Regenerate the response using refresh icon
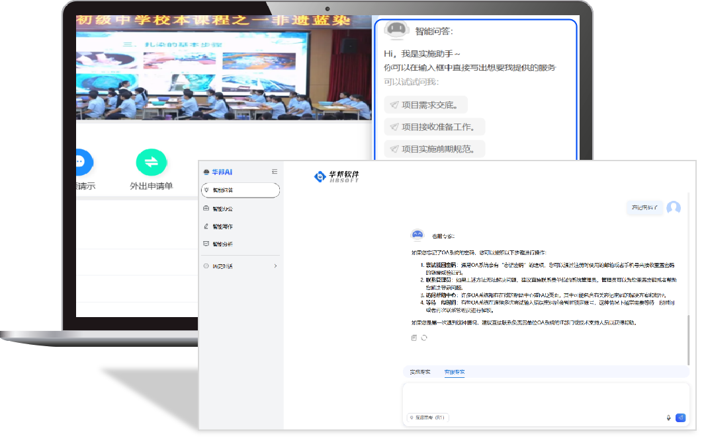The image size is (704, 438). tap(425, 338)
